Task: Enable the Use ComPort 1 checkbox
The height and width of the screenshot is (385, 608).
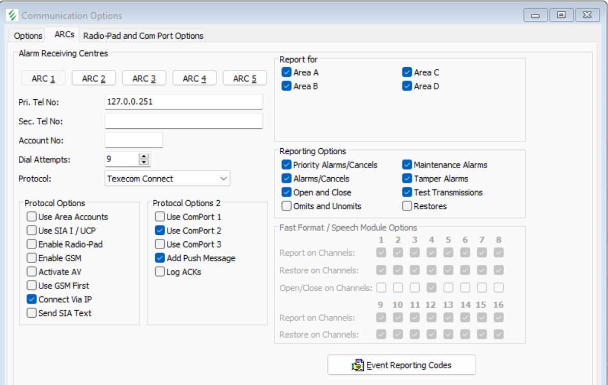Action: [160, 217]
